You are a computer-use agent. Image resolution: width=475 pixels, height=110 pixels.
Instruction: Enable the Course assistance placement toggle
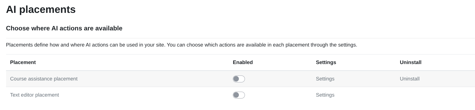click(x=239, y=79)
